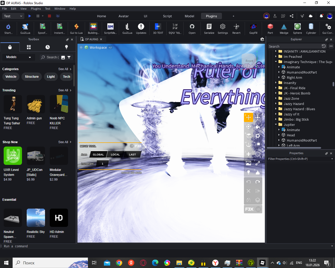This screenshot has width=335, height=268.
Task: Click See All next to Trending
Action: pyautogui.click(x=65, y=90)
